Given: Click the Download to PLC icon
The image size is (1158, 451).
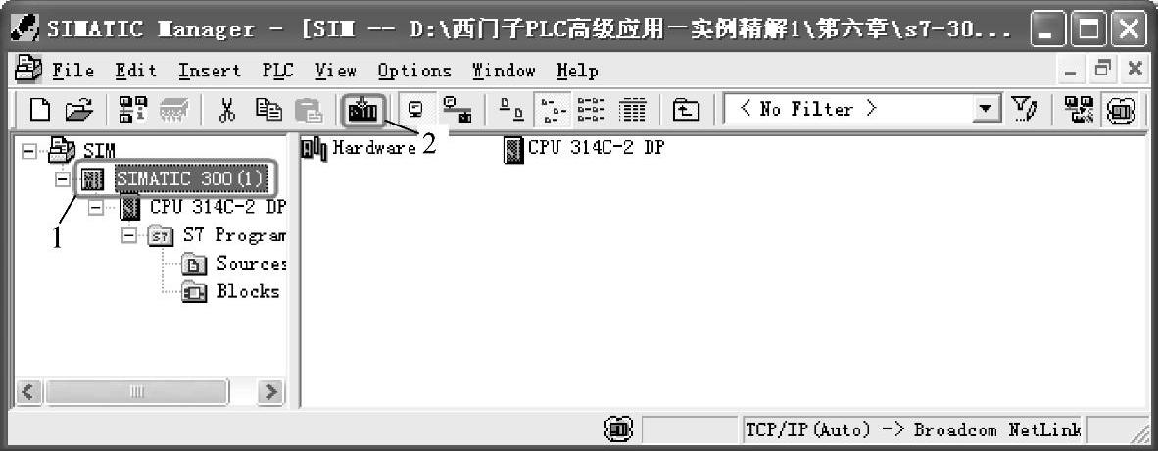Looking at the screenshot, I should point(362,111).
